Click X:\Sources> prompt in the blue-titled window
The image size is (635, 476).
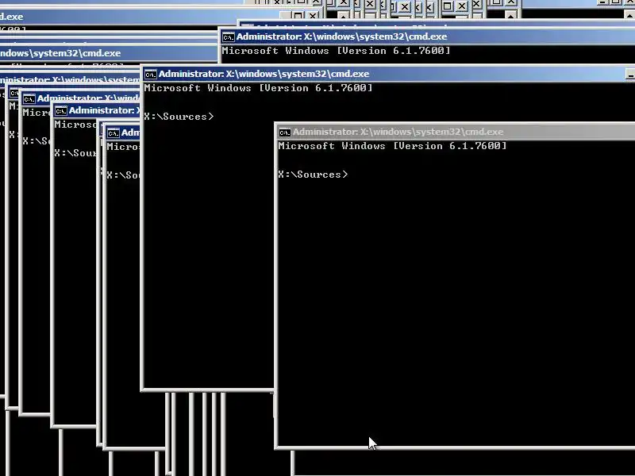(179, 117)
